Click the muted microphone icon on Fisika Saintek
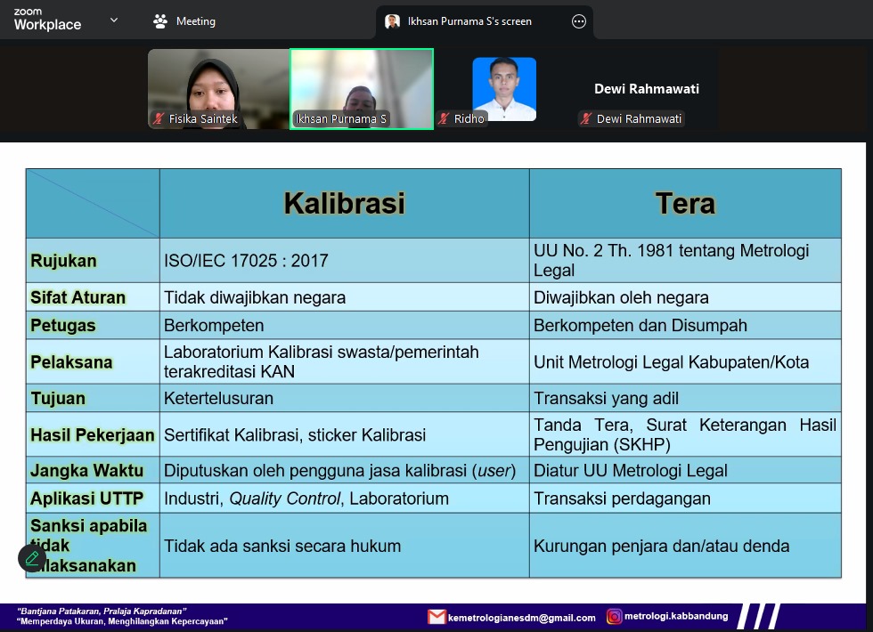The height and width of the screenshot is (632, 873). 159,118
